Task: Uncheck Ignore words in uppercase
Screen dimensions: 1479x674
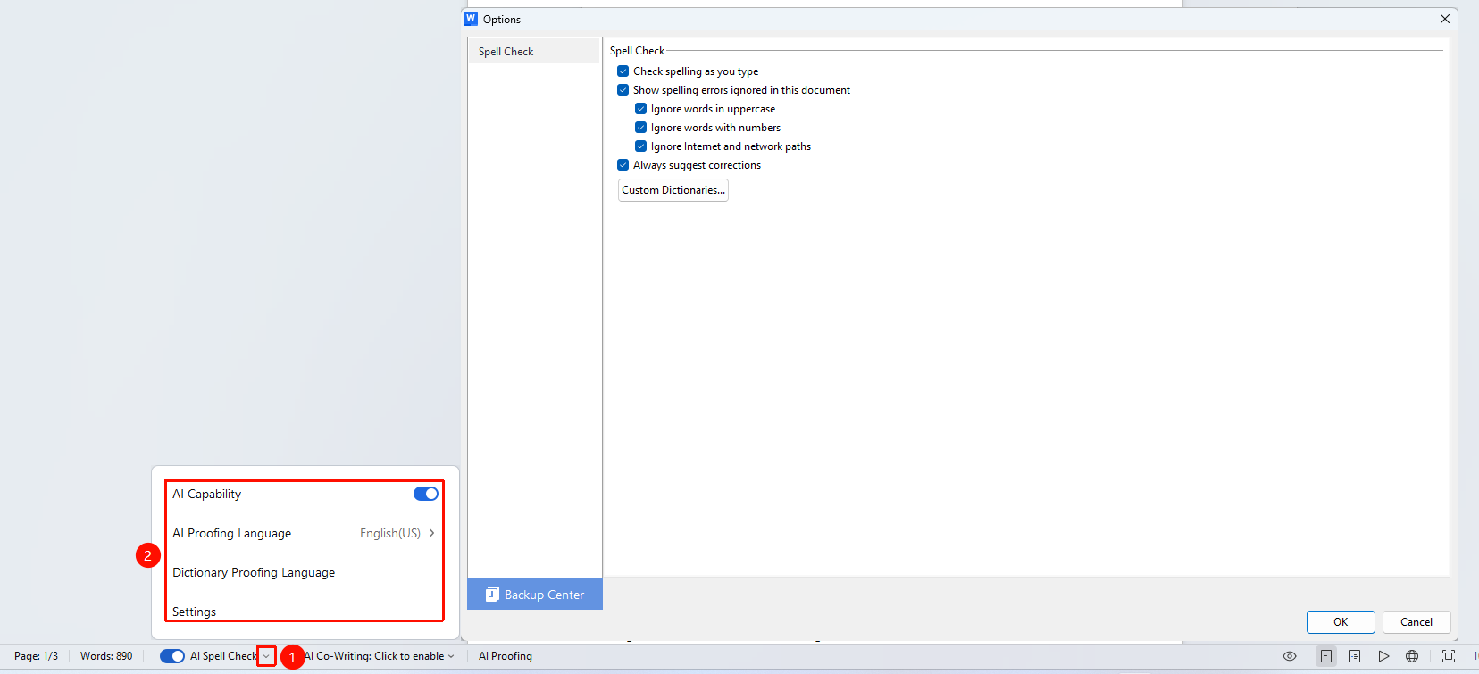Action: click(x=641, y=109)
